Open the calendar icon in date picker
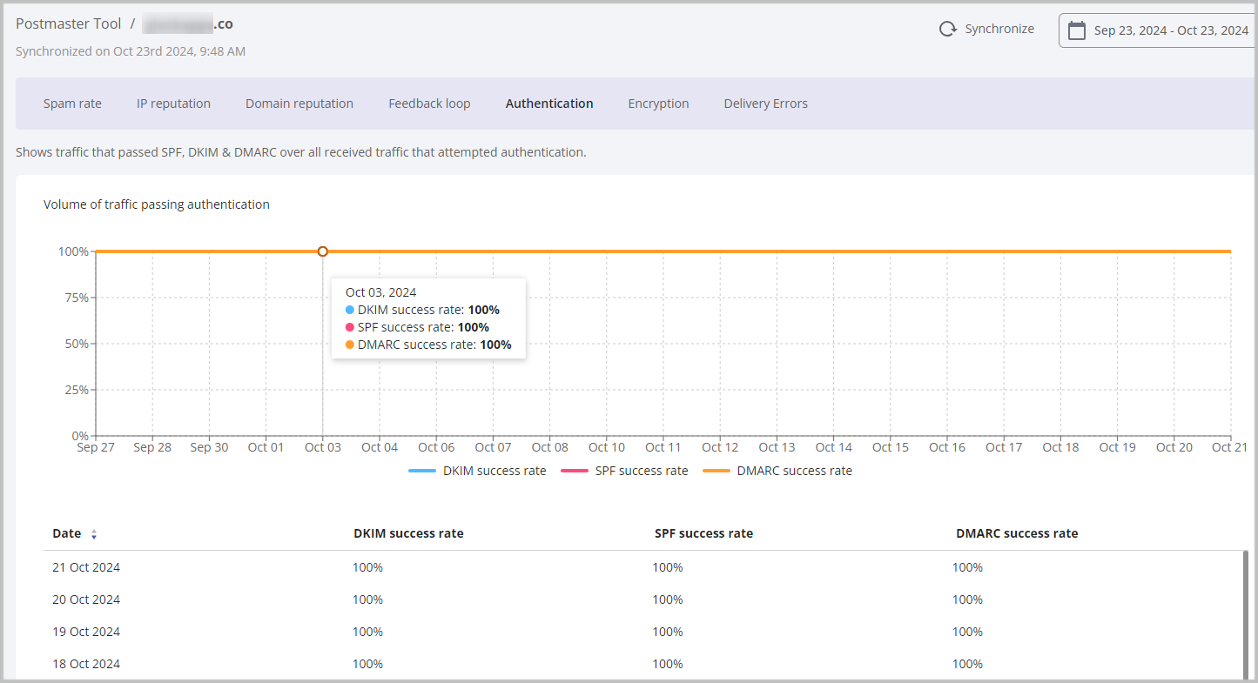Image resolution: width=1258 pixels, height=683 pixels. (x=1077, y=30)
